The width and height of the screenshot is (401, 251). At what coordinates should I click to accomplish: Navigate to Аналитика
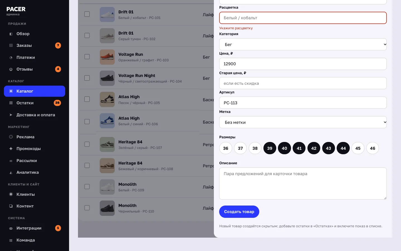click(35, 172)
